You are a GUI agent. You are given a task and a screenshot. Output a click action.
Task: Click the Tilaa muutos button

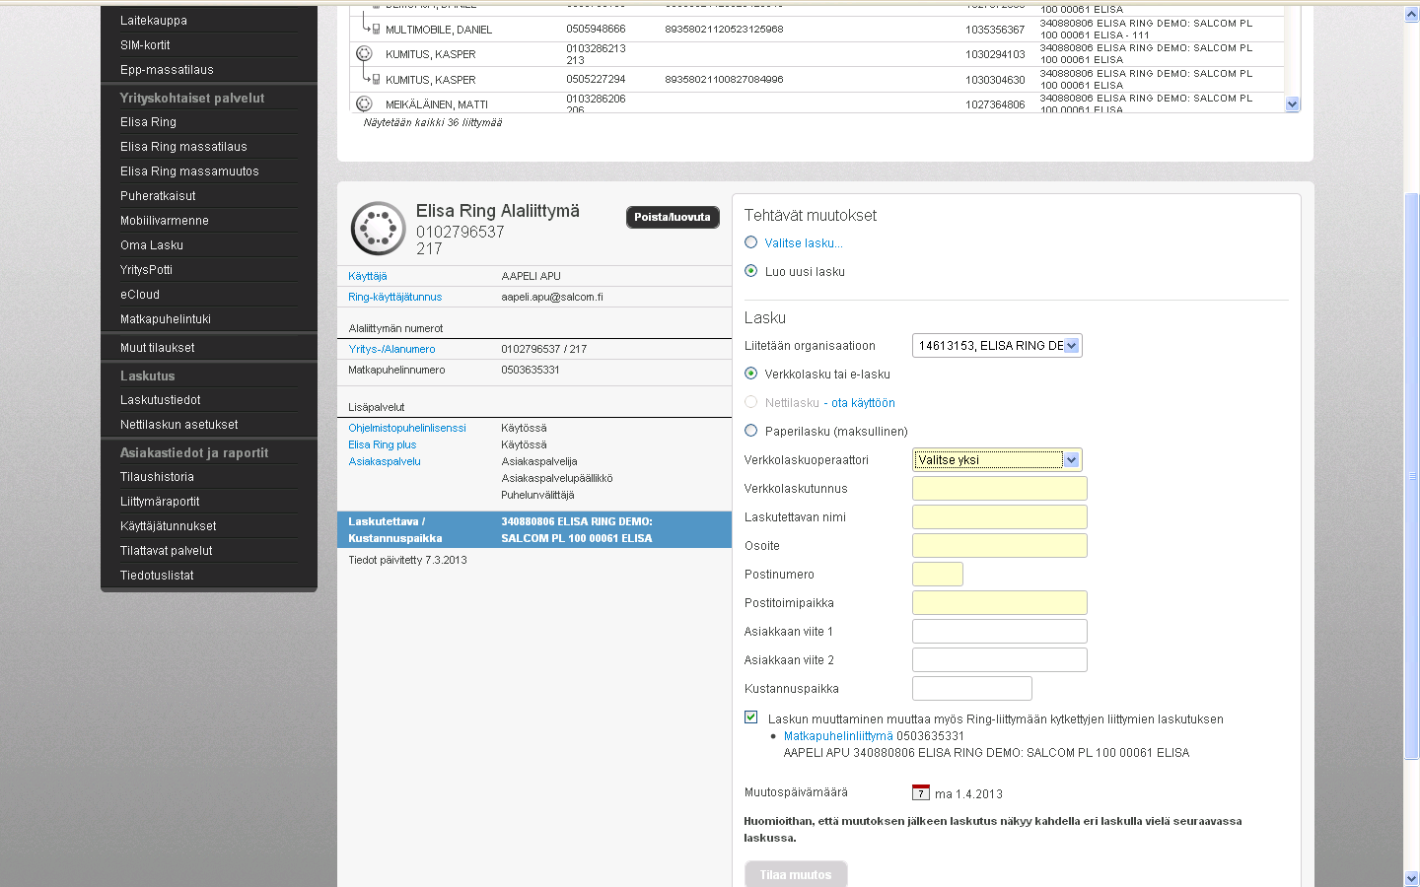(x=796, y=874)
